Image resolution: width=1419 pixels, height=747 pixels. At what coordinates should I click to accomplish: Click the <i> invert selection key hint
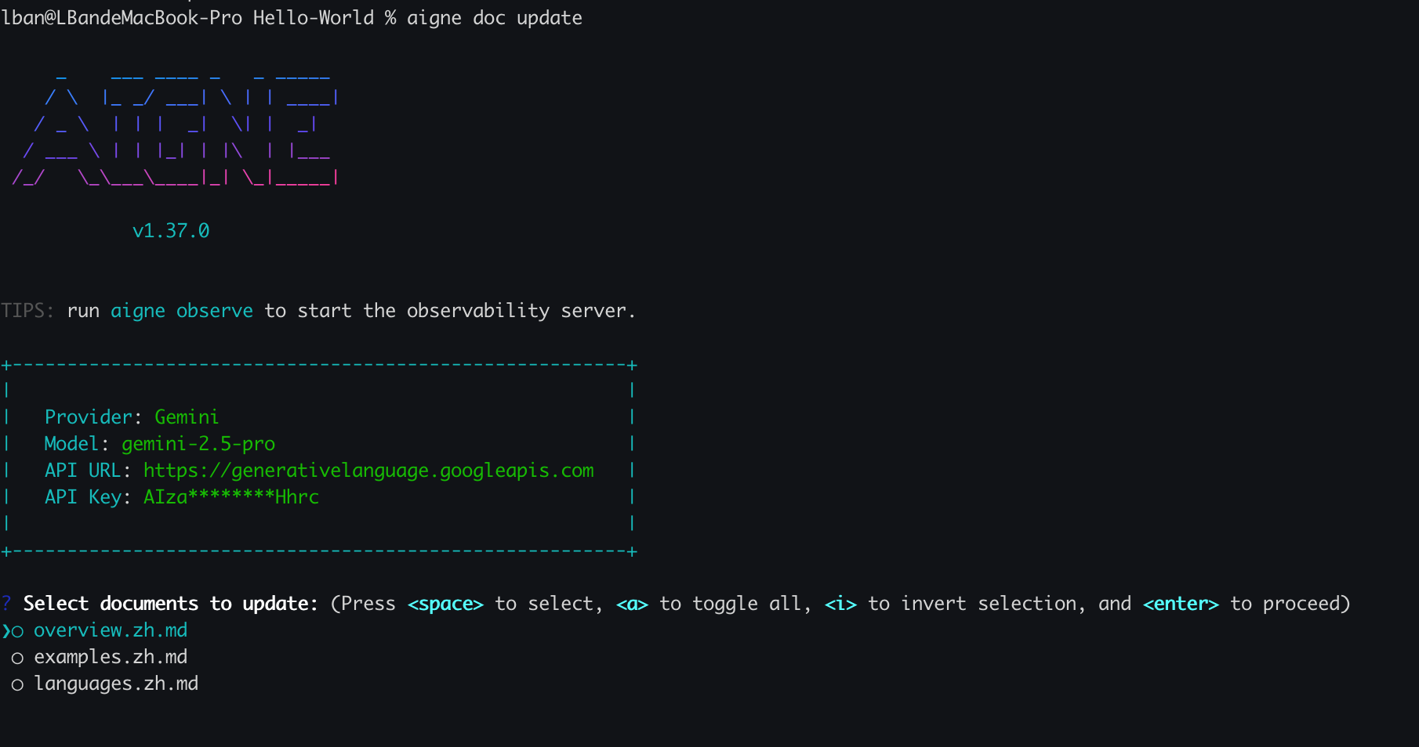click(x=840, y=604)
